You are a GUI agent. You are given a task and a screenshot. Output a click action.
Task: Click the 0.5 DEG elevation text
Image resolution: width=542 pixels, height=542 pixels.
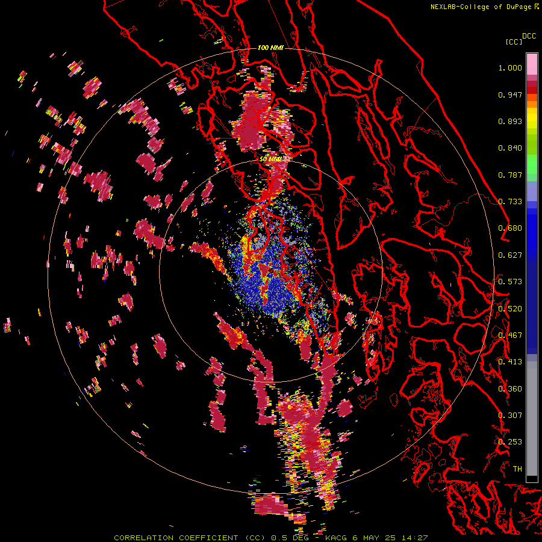[290, 538]
